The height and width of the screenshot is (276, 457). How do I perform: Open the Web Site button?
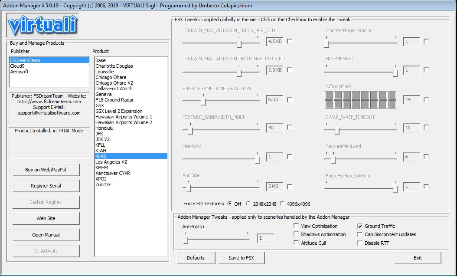[x=46, y=218]
